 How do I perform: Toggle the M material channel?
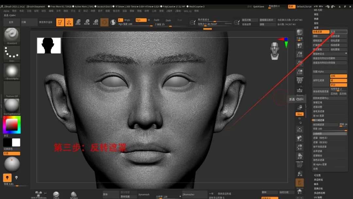click(149, 20)
